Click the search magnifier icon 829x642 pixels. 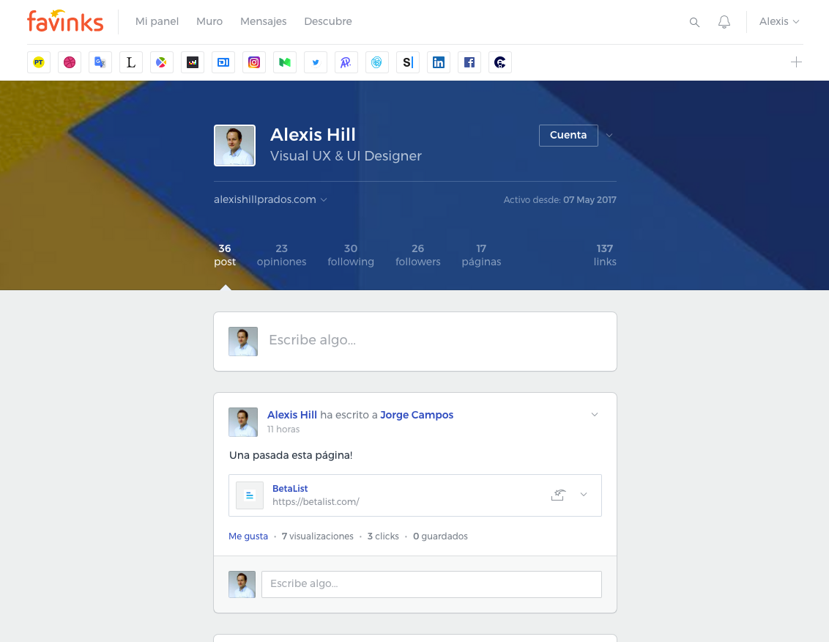point(694,22)
